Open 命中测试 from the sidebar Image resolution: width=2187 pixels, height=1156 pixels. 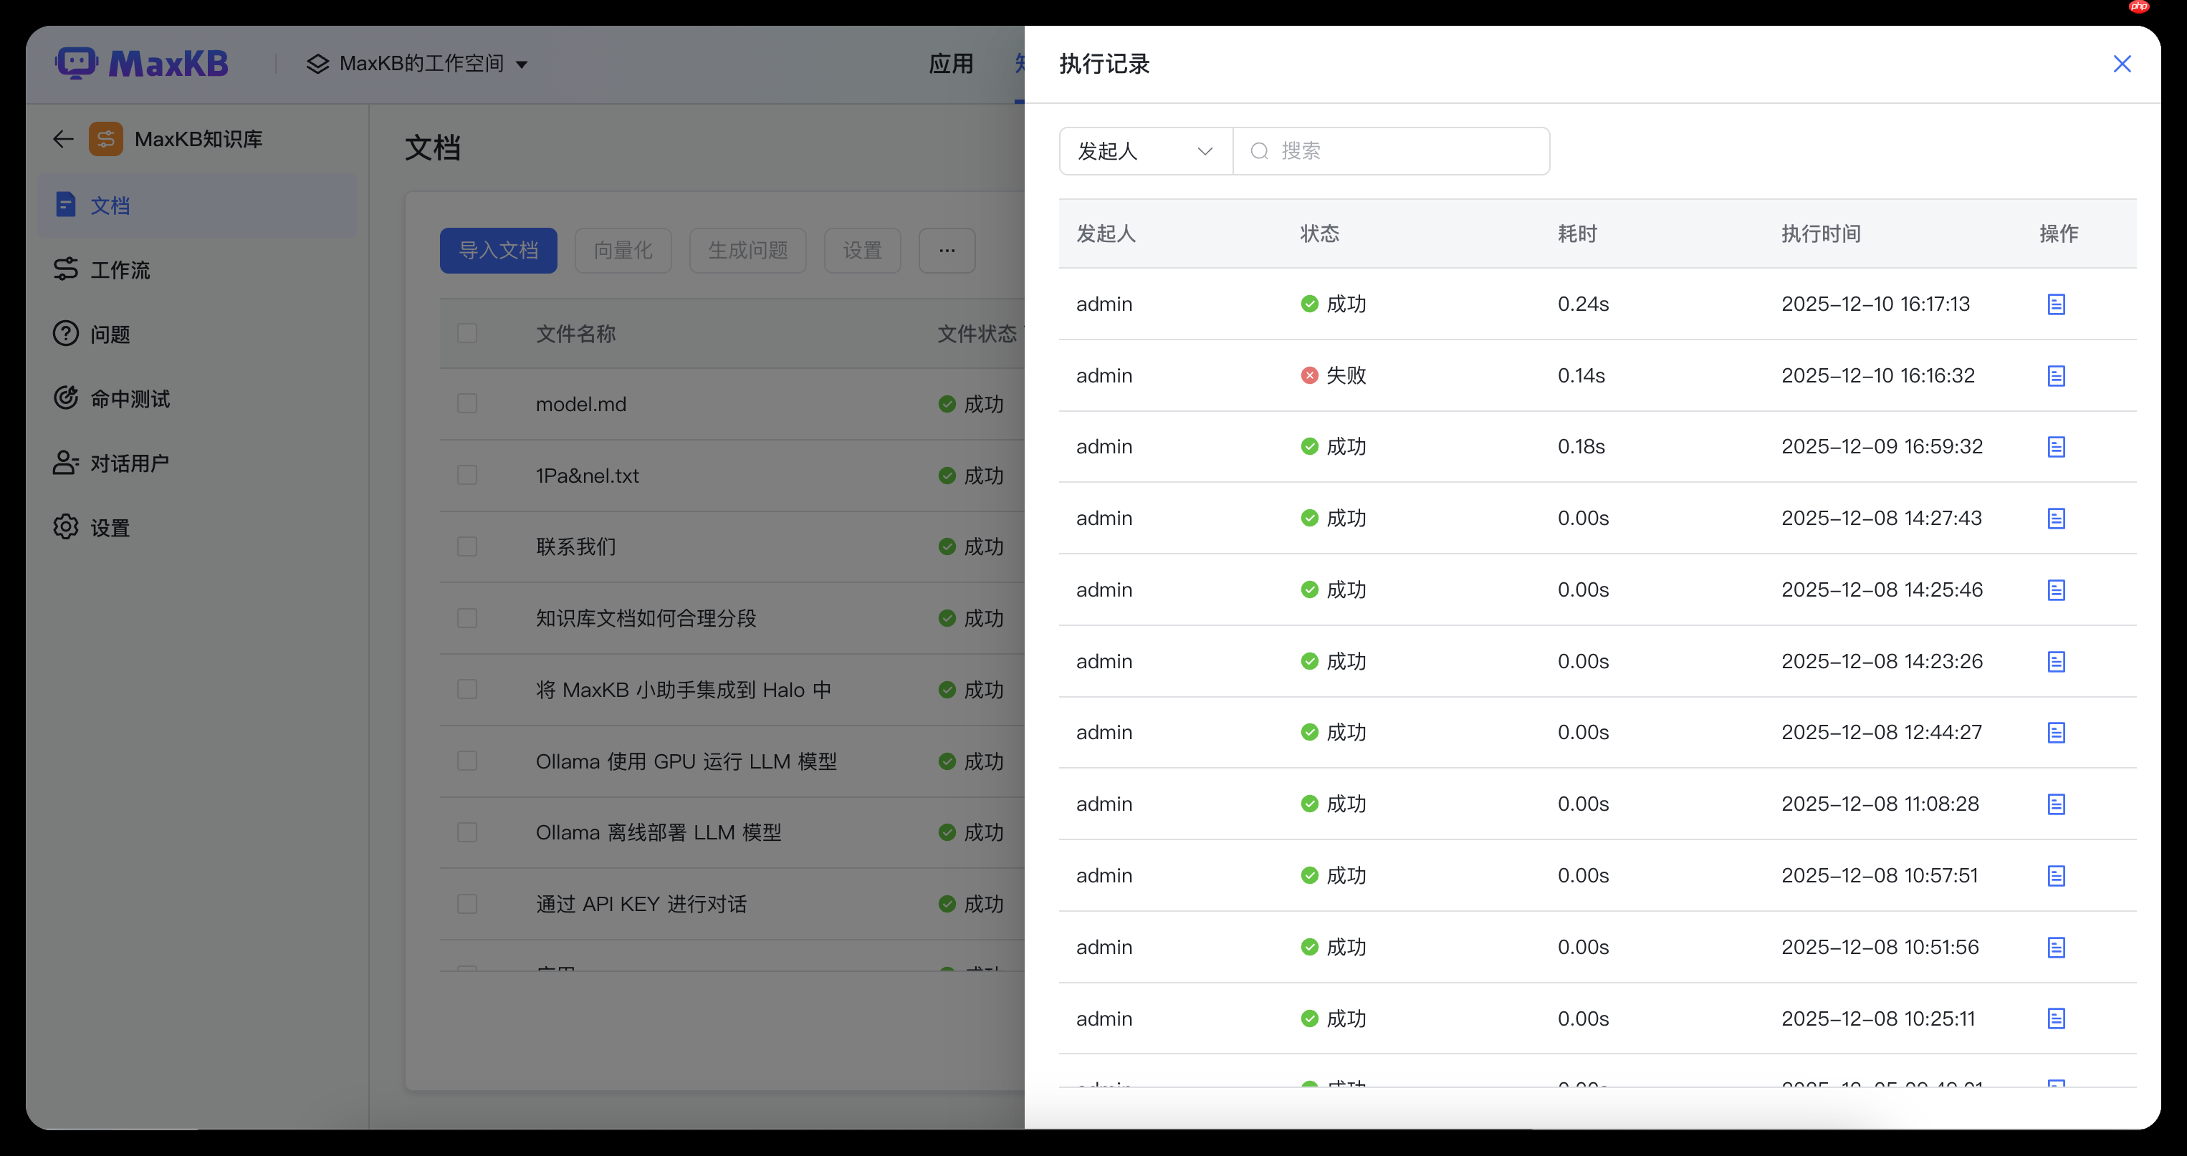(x=129, y=398)
